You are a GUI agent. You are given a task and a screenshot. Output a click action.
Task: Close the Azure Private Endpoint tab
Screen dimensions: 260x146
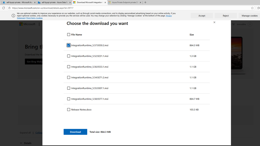click(141, 3)
